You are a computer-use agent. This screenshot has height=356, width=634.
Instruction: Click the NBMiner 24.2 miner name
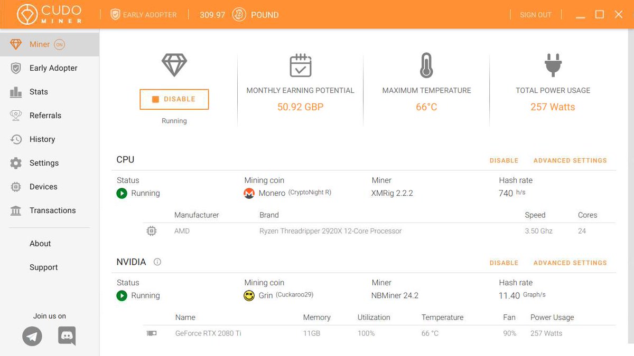[395, 296]
